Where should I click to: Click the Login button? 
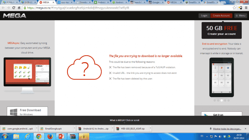[x=204, y=16]
